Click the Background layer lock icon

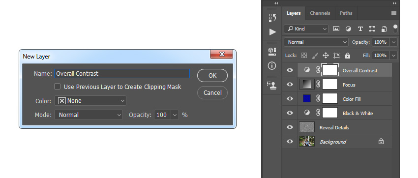click(381, 142)
